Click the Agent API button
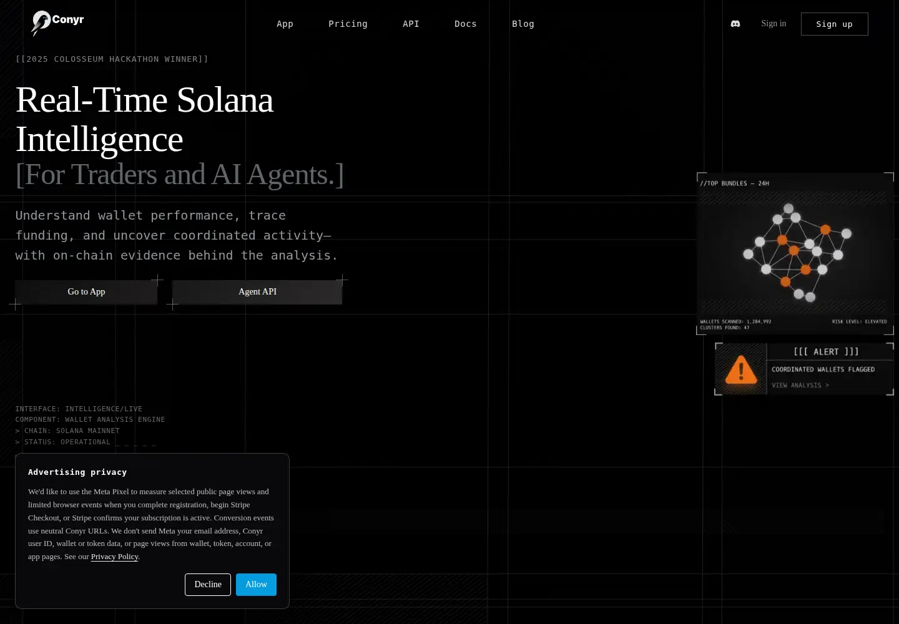899x624 pixels. tap(257, 292)
